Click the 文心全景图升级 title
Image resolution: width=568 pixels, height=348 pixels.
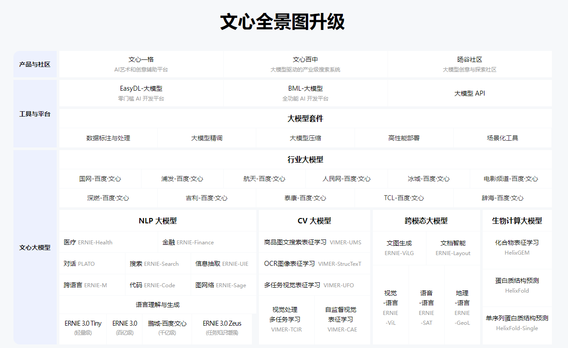point(282,22)
